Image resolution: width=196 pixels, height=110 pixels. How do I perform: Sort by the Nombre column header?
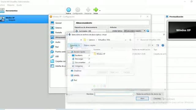click(x=97, y=50)
